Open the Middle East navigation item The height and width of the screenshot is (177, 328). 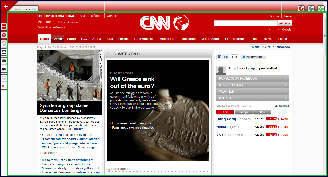168,39
